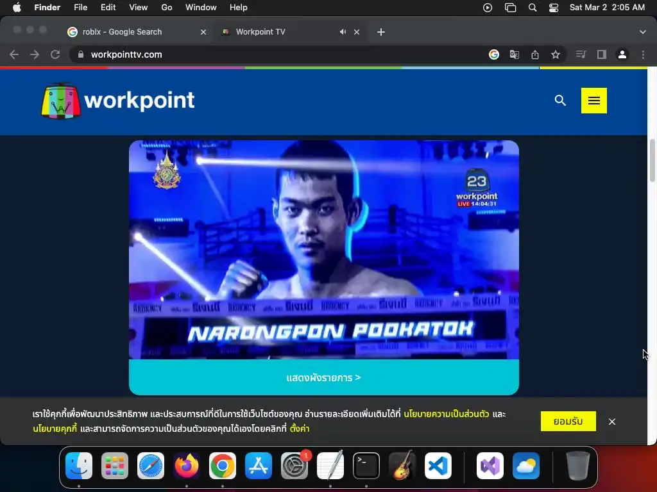Open the ตั้งค่า settings link
Viewport: 657px width, 492px height.
click(x=299, y=429)
